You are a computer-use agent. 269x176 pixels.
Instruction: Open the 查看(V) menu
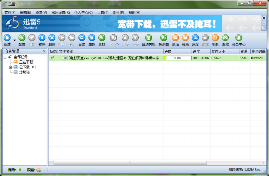point(41,13)
